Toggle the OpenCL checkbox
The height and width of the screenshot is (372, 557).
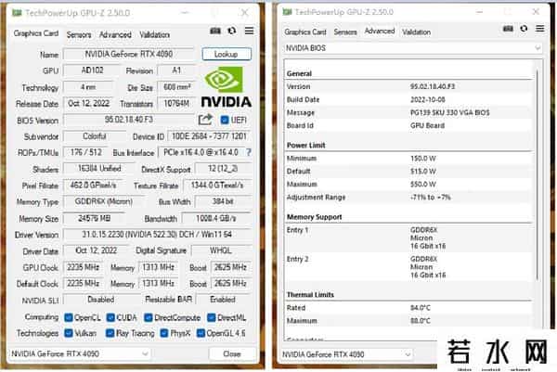coord(69,317)
